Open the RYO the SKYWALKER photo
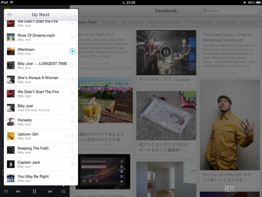Image resolution: width=262 pixels, height=197 pixels. pyautogui.click(x=230, y=125)
